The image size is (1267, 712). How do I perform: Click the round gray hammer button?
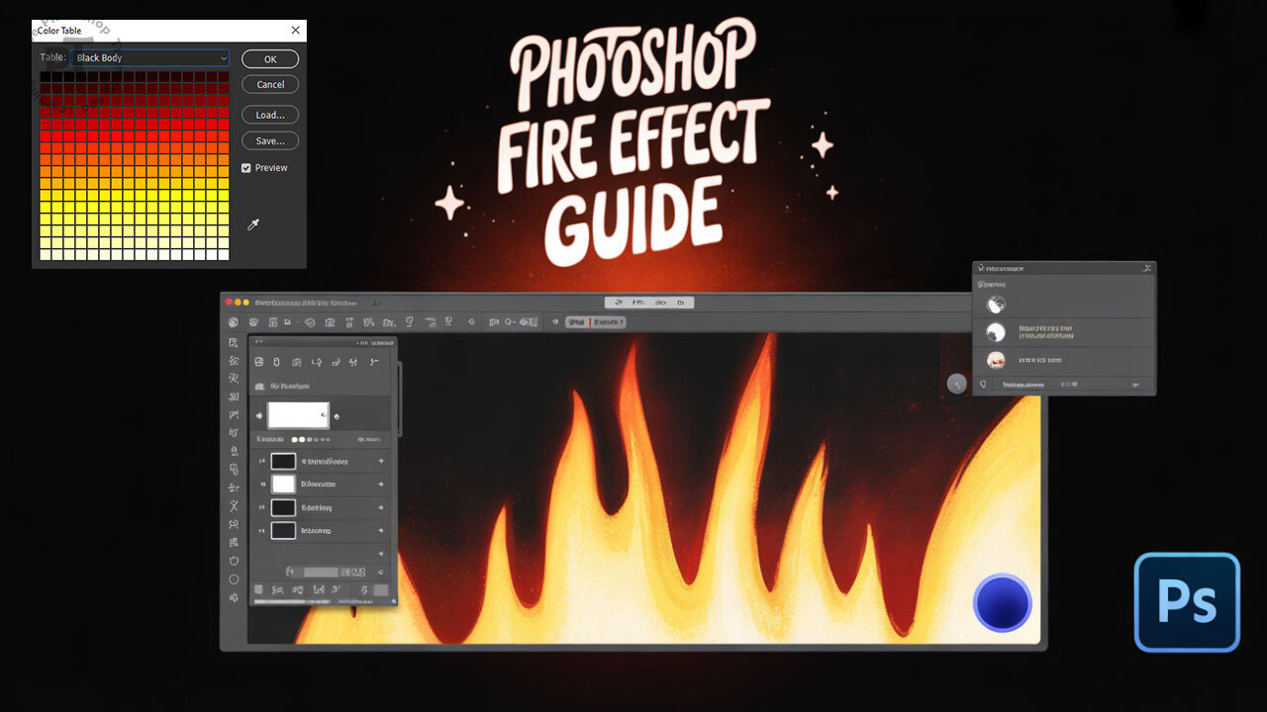click(x=956, y=384)
